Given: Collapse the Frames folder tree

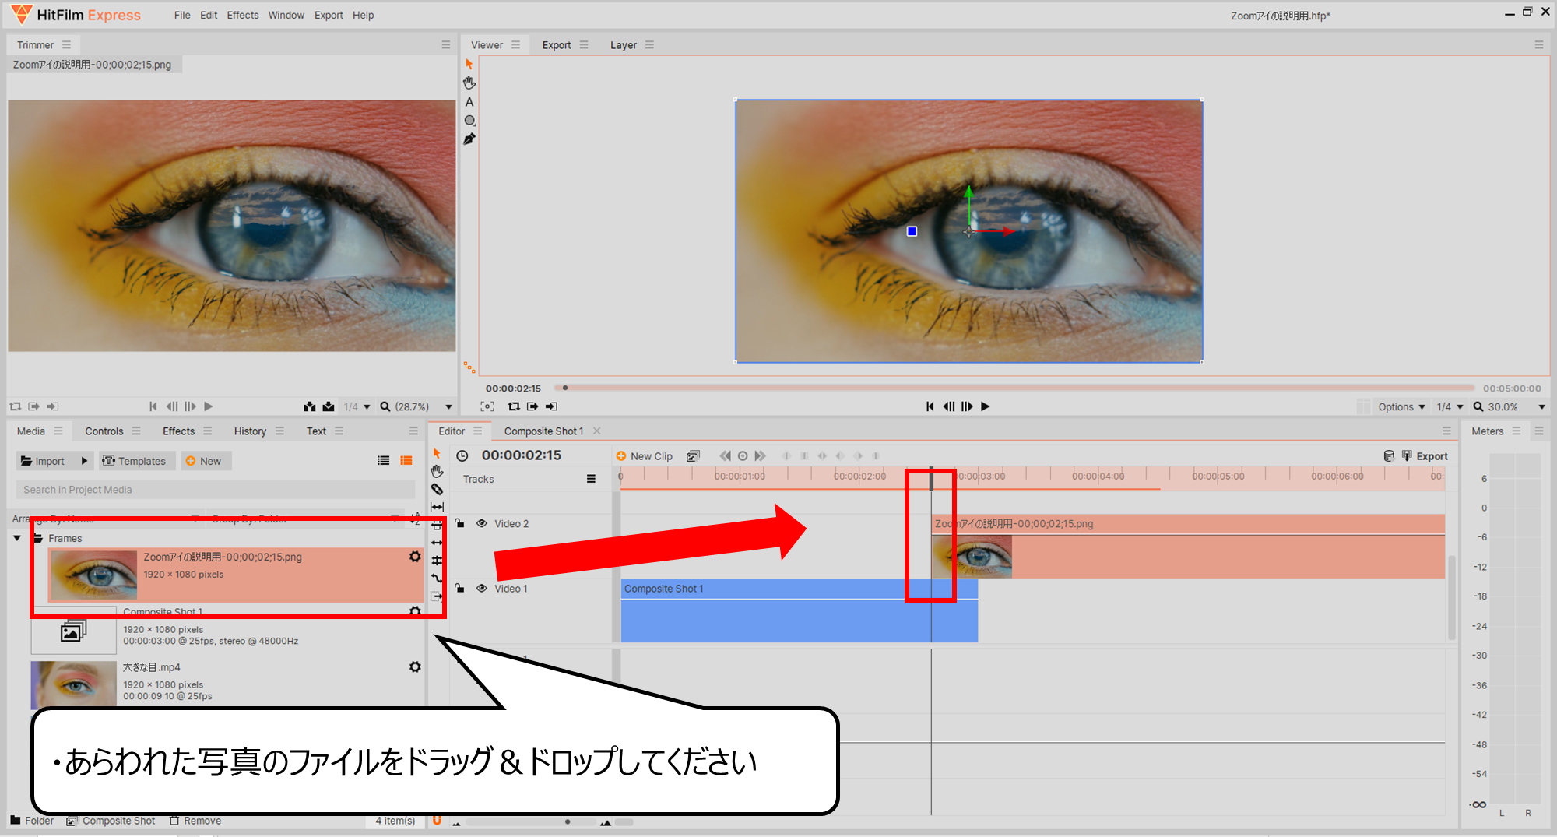Looking at the screenshot, I should click(x=17, y=538).
